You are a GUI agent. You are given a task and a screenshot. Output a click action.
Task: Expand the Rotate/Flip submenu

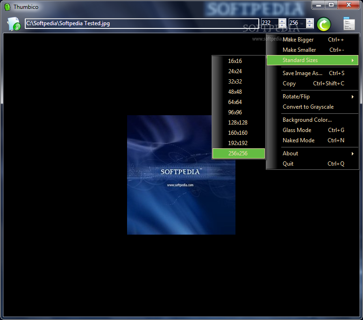(x=313, y=97)
